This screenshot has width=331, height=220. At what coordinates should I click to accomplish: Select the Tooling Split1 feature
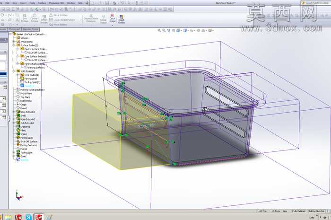pos(25,152)
